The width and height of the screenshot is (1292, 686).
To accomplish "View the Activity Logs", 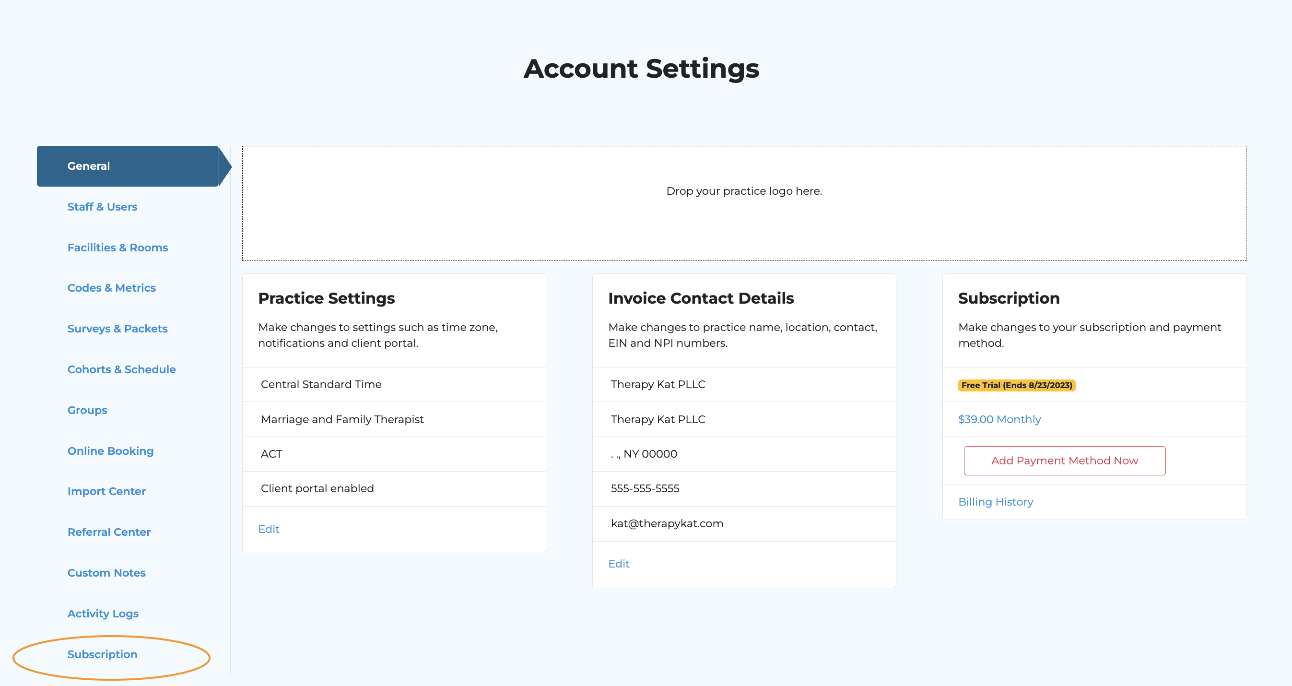I will tap(103, 613).
